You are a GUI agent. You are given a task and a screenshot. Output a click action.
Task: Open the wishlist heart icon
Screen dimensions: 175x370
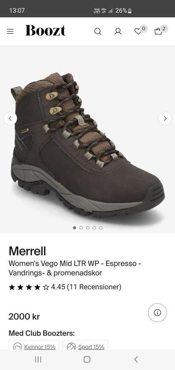point(138,31)
